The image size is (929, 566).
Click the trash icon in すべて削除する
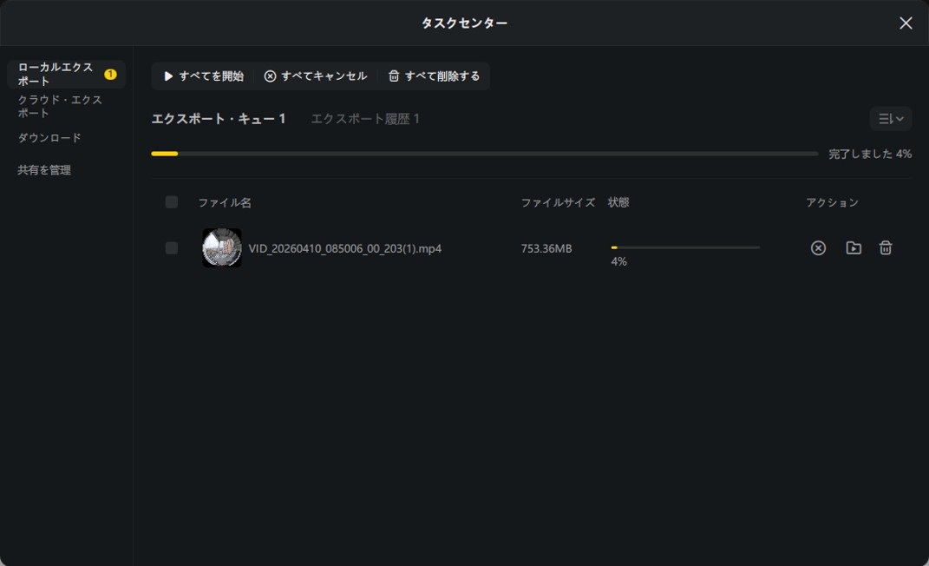pos(394,76)
